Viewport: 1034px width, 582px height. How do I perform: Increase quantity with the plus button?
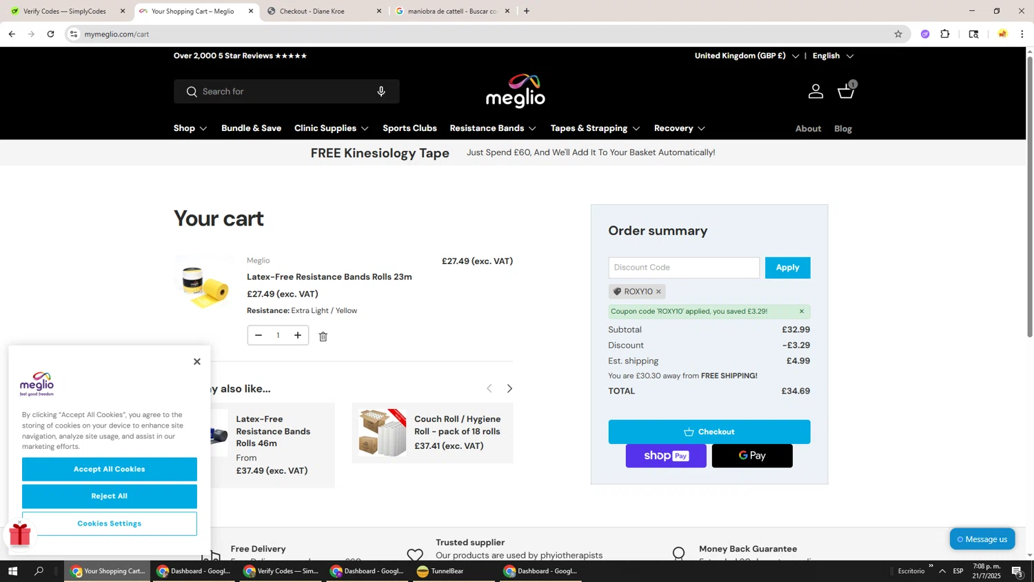298,336
